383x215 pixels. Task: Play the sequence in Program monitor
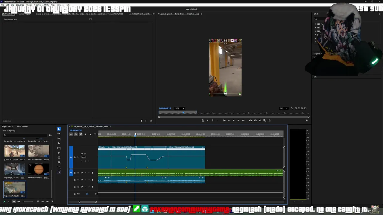point(234,120)
